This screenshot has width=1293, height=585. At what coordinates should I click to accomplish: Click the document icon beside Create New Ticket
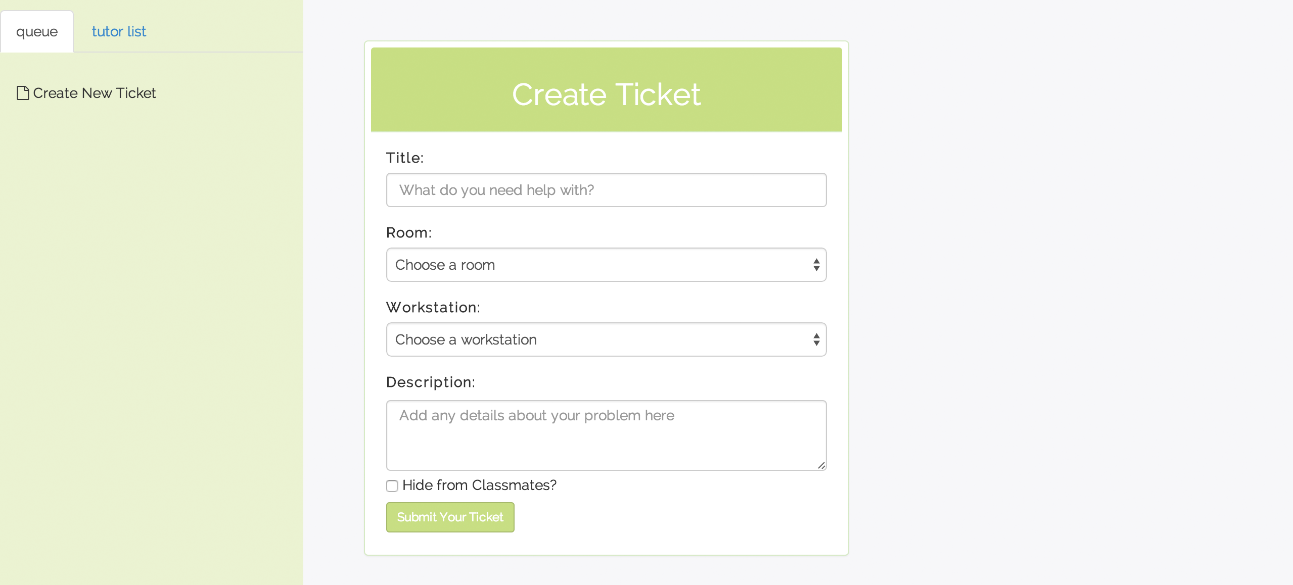point(23,93)
